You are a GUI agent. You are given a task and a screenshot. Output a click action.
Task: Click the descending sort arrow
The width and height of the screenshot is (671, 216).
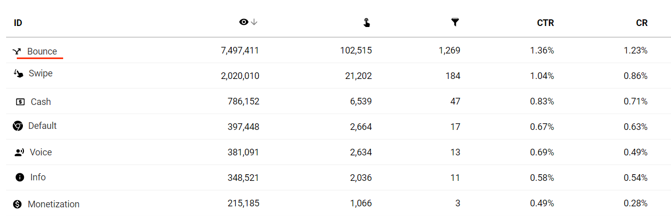pos(255,22)
